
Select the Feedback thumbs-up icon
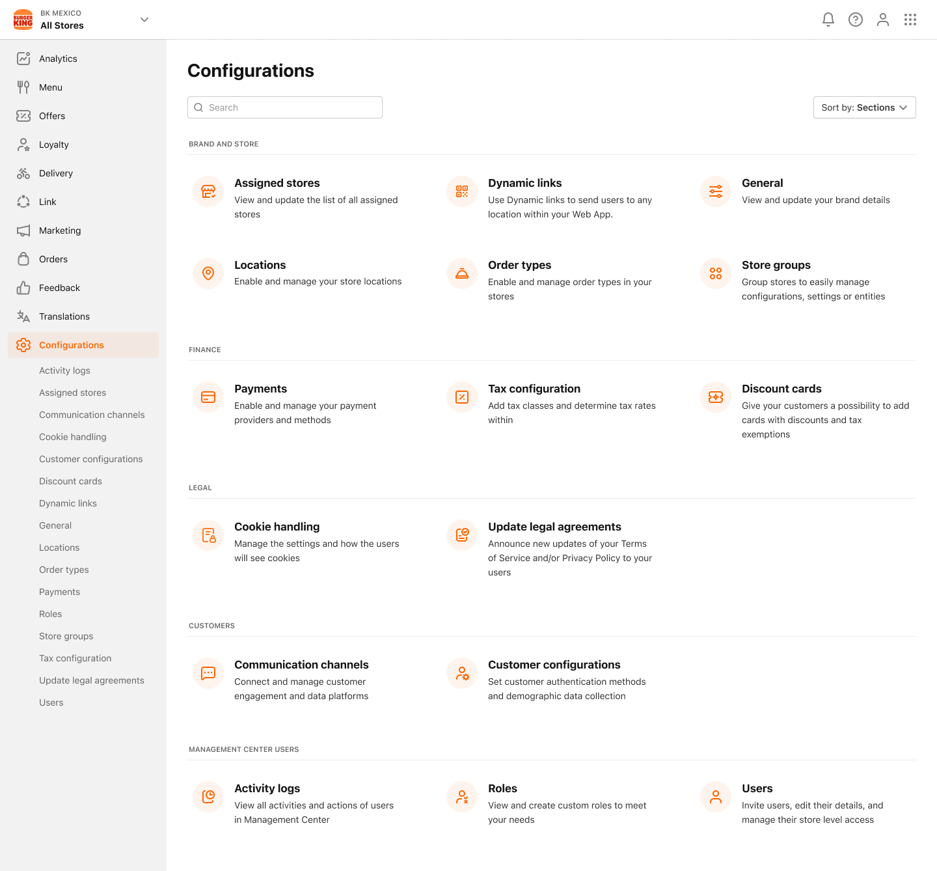(x=23, y=288)
